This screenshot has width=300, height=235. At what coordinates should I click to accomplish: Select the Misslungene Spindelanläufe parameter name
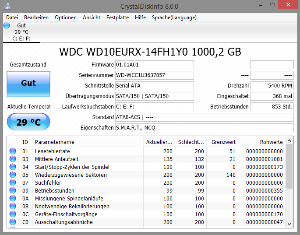[69, 199]
